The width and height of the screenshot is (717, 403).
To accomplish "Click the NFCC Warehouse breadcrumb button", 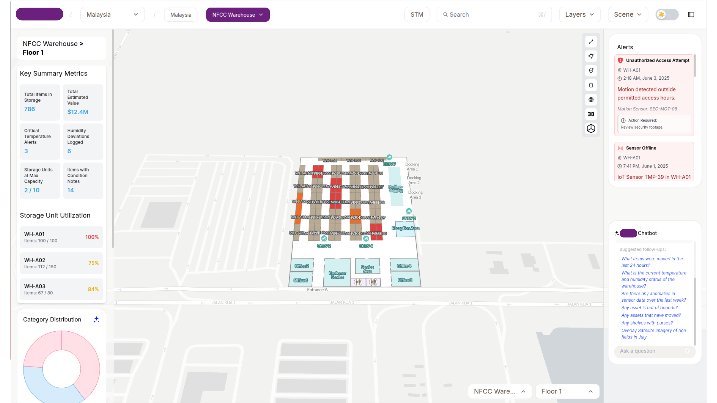I will (238, 15).
